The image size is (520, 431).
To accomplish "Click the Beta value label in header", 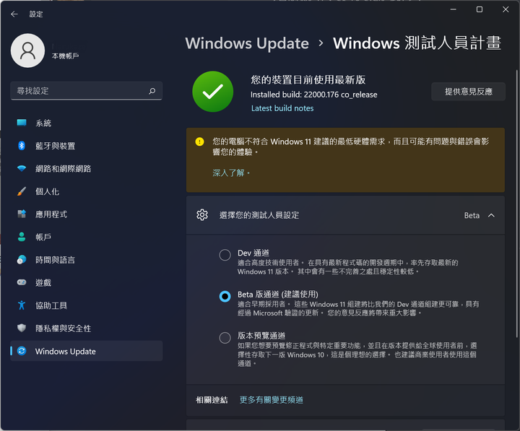I will click(472, 215).
